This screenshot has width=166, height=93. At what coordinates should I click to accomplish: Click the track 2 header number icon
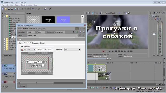tap(6, 74)
